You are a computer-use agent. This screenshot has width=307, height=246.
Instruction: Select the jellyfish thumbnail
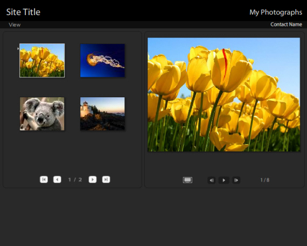pyautogui.click(x=102, y=61)
